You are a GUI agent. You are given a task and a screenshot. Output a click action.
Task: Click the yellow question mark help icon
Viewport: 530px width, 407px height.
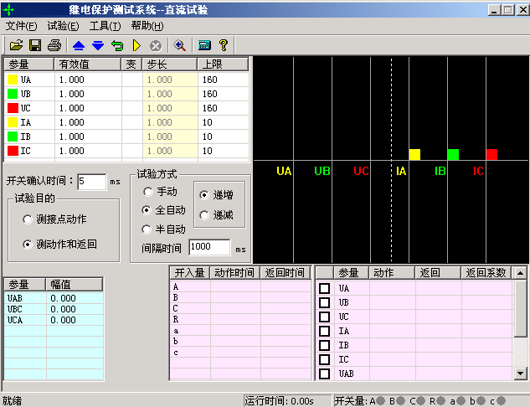click(224, 45)
